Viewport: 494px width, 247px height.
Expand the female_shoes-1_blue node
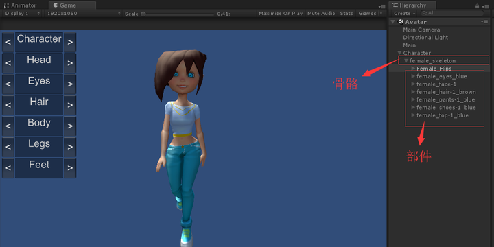(x=413, y=108)
